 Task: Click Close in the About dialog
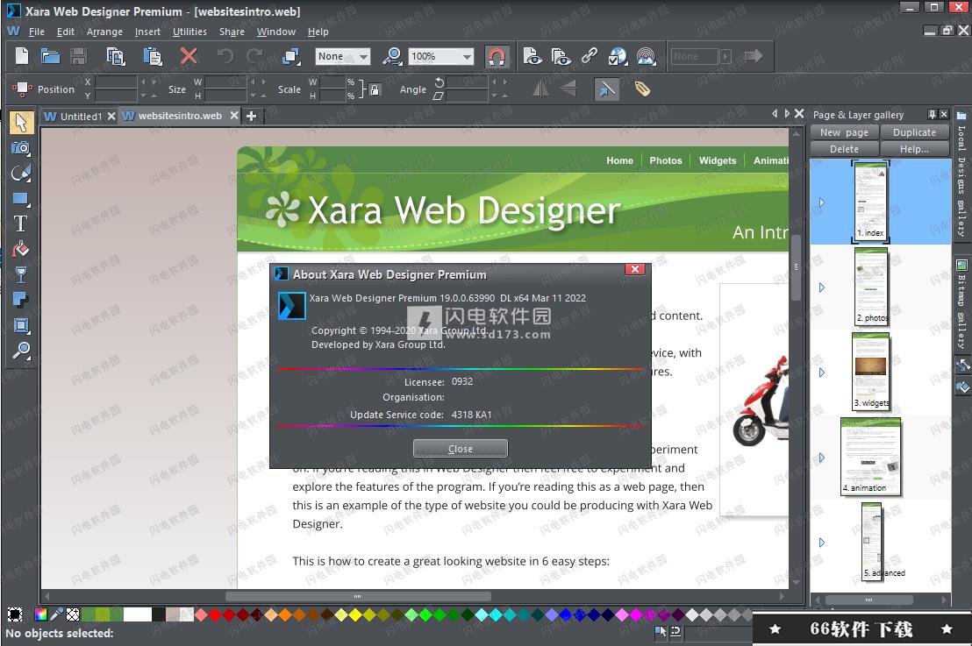click(x=461, y=449)
